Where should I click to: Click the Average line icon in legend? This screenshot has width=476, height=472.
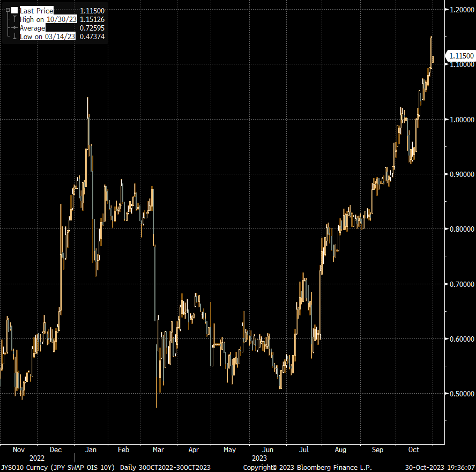click(14, 28)
